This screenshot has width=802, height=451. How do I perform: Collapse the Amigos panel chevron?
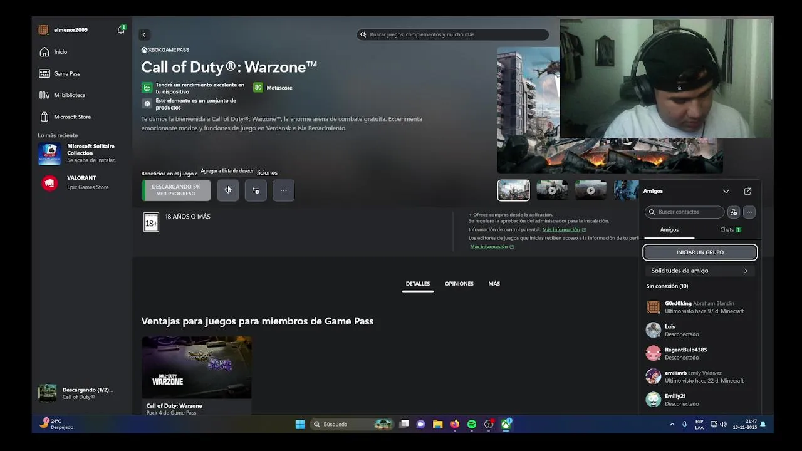point(726,191)
